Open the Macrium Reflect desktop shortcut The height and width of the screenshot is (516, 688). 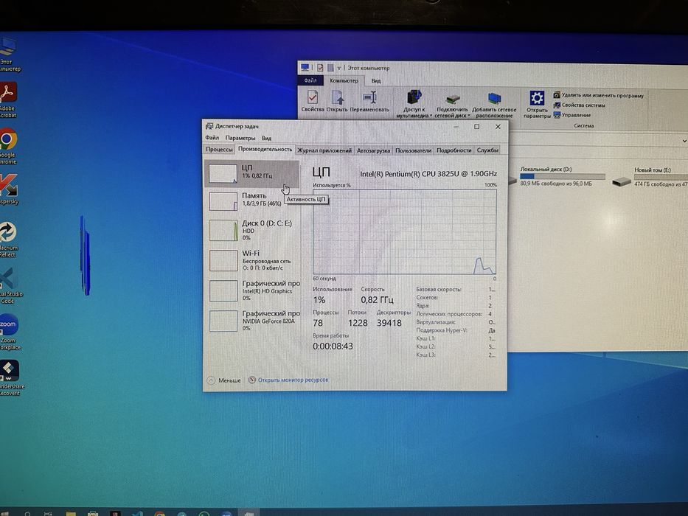[8, 239]
